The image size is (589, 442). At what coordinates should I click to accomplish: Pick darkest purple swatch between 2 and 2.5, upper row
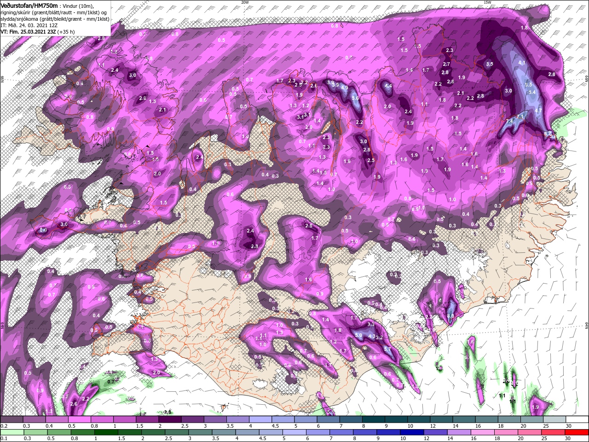[170, 420]
